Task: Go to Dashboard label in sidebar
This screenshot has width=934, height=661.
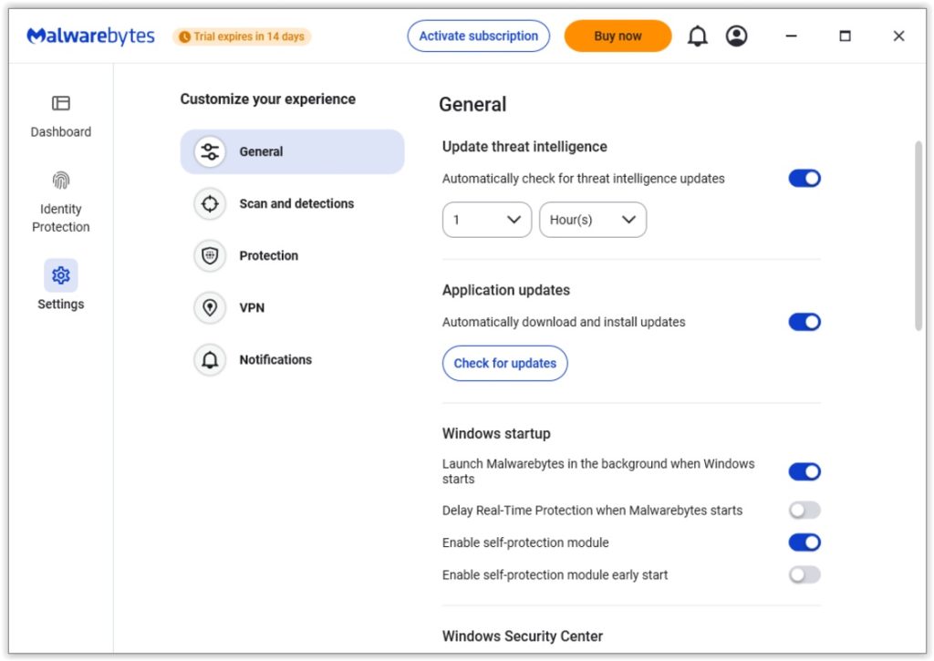Action: 61,131
